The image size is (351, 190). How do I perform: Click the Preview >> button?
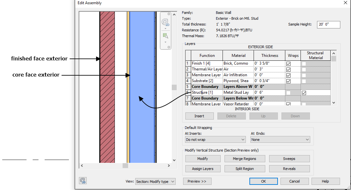[197, 181]
